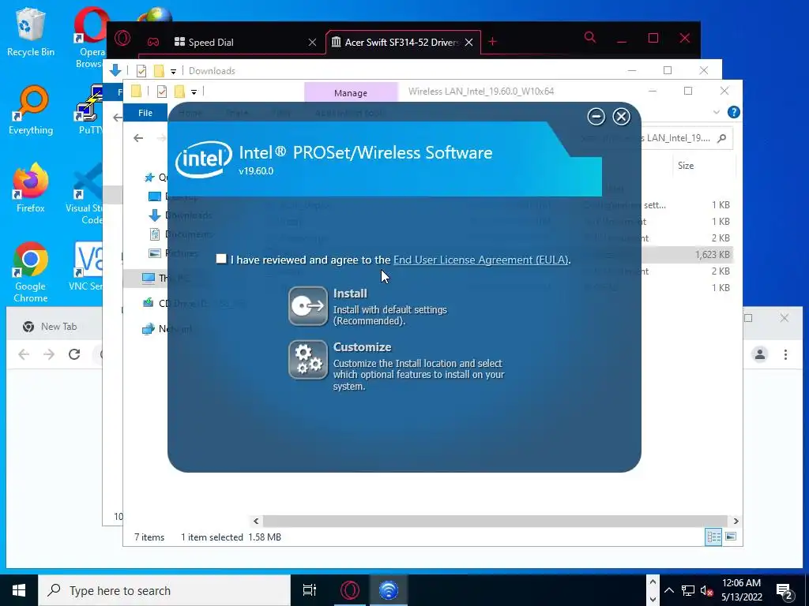The width and height of the screenshot is (809, 606).
Task: Open the notification center icon
Action: pos(785,592)
